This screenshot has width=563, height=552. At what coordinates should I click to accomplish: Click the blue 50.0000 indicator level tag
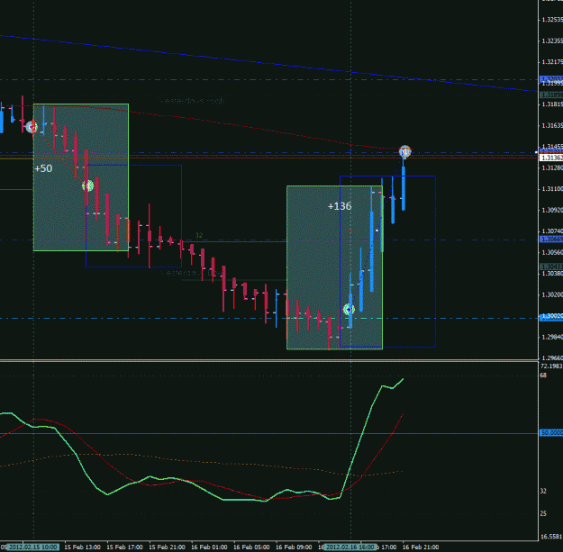551,433
